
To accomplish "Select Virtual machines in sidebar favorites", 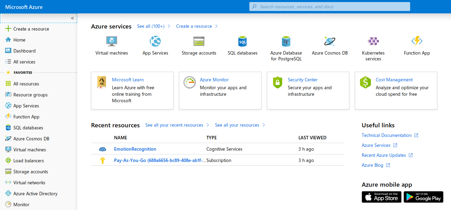I will (30, 150).
